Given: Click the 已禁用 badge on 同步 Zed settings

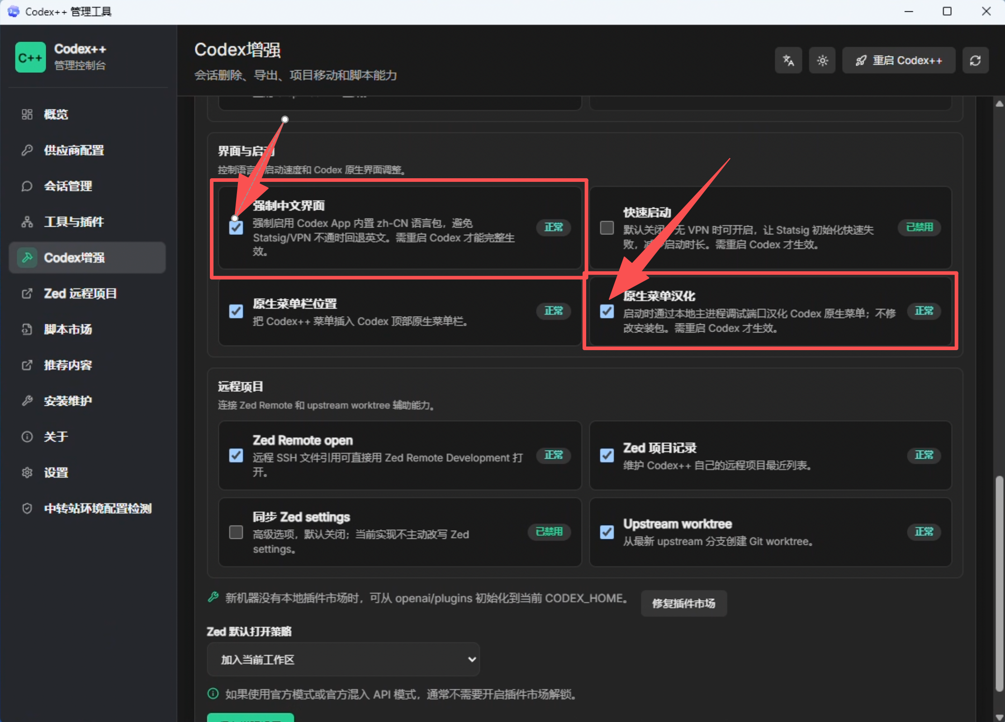Looking at the screenshot, I should [x=549, y=532].
